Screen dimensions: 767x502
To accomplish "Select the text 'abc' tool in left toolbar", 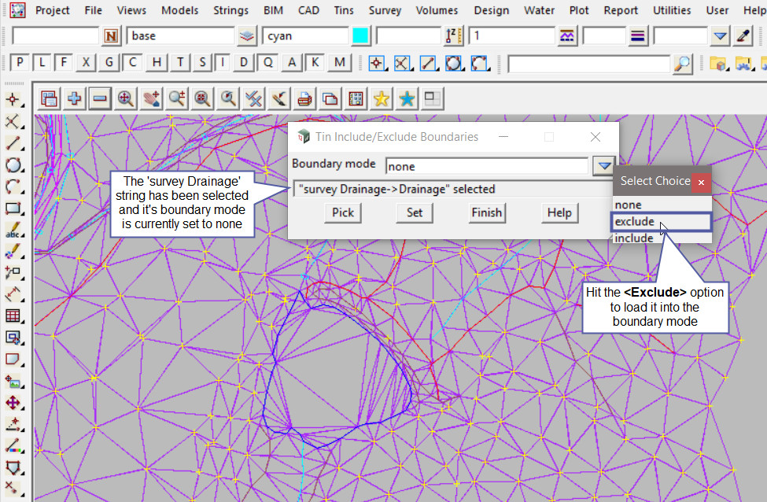I will (x=13, y=231).
